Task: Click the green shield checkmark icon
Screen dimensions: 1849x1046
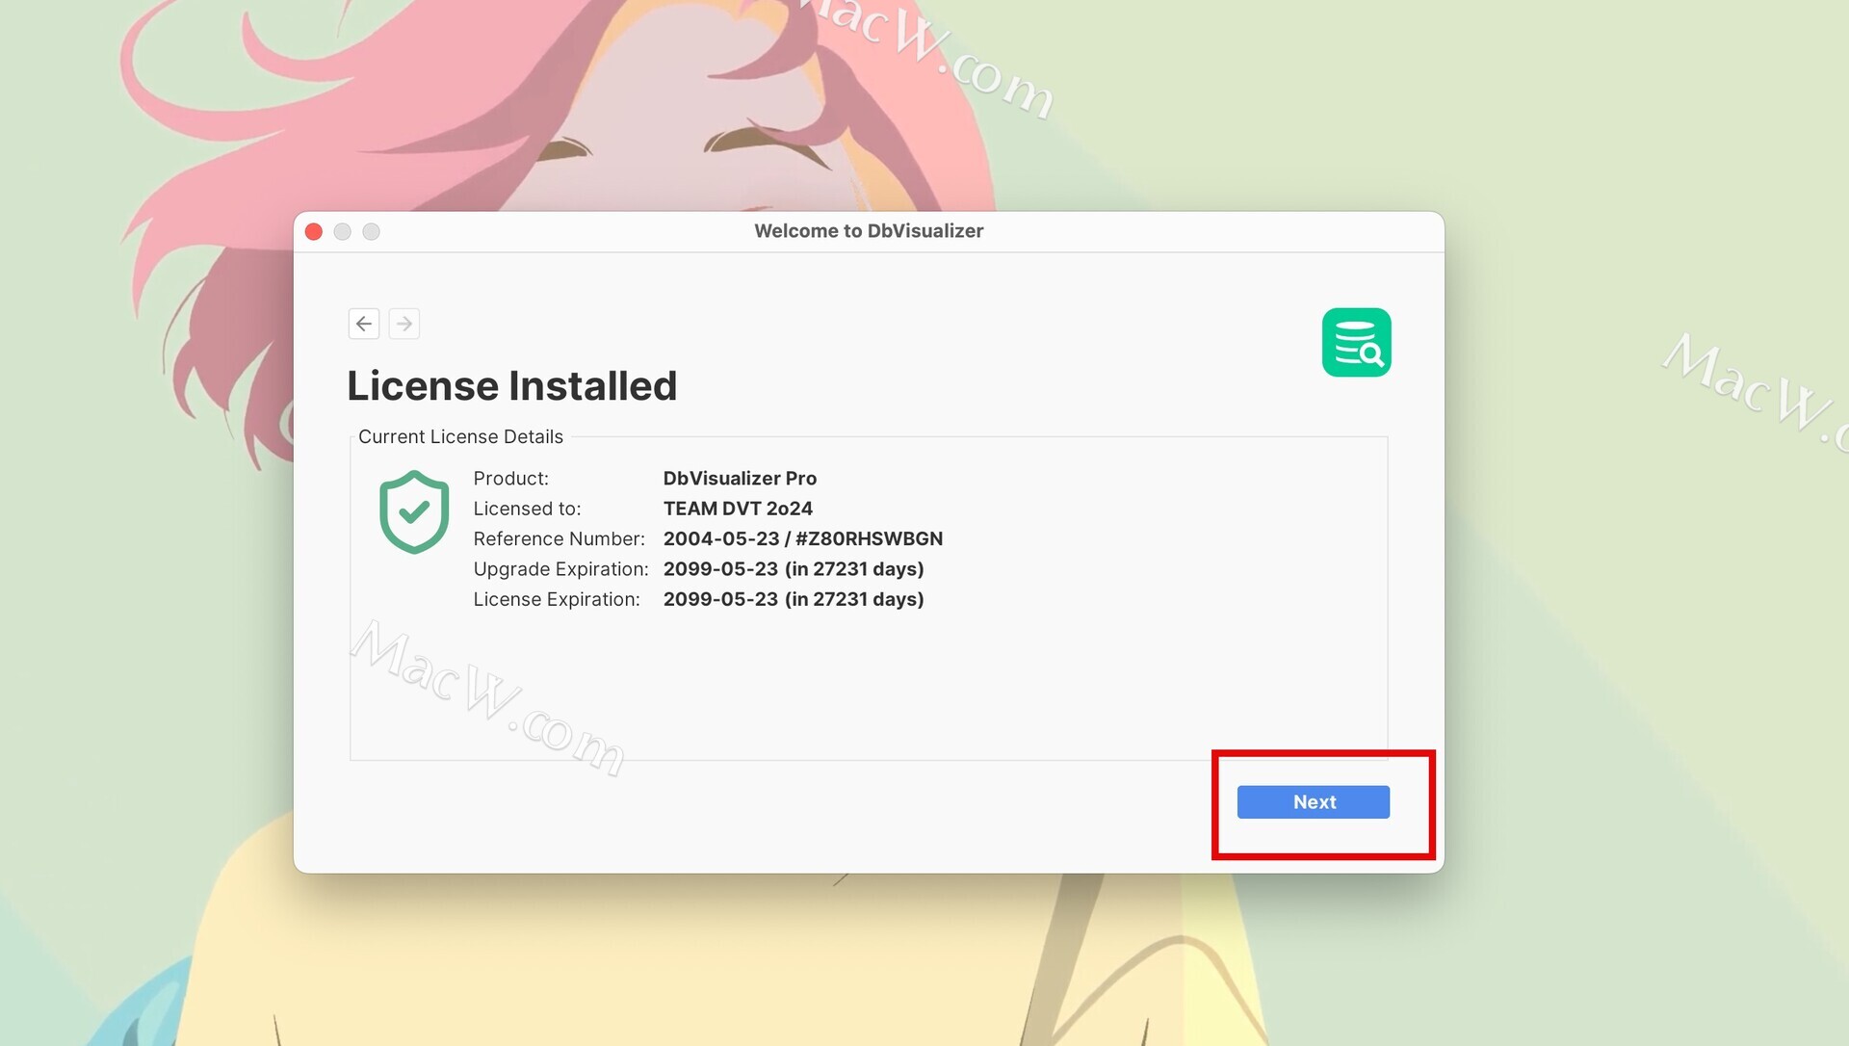Action: (x=414, y=511)
